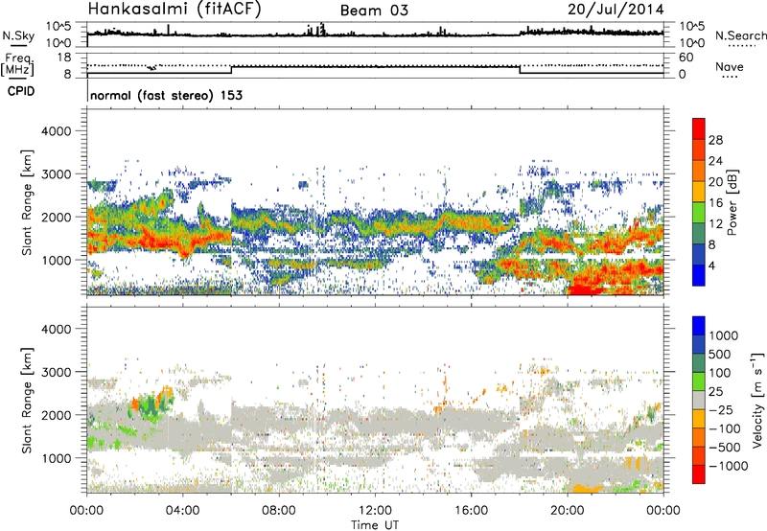
Task: Click the '08:00' time axis label
Action: click(278, 511)
